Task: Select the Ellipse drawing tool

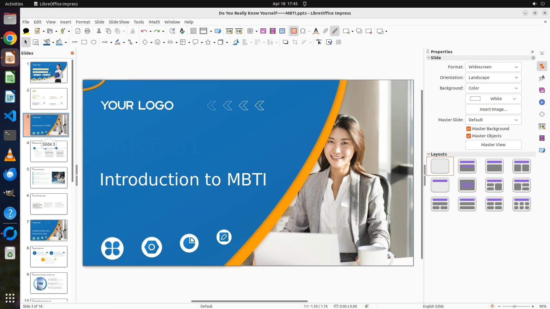Action: click(94, 42)
